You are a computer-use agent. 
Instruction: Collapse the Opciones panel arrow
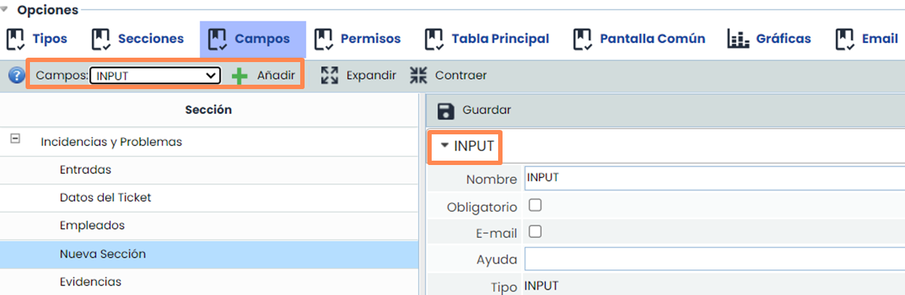click(6, 10)
